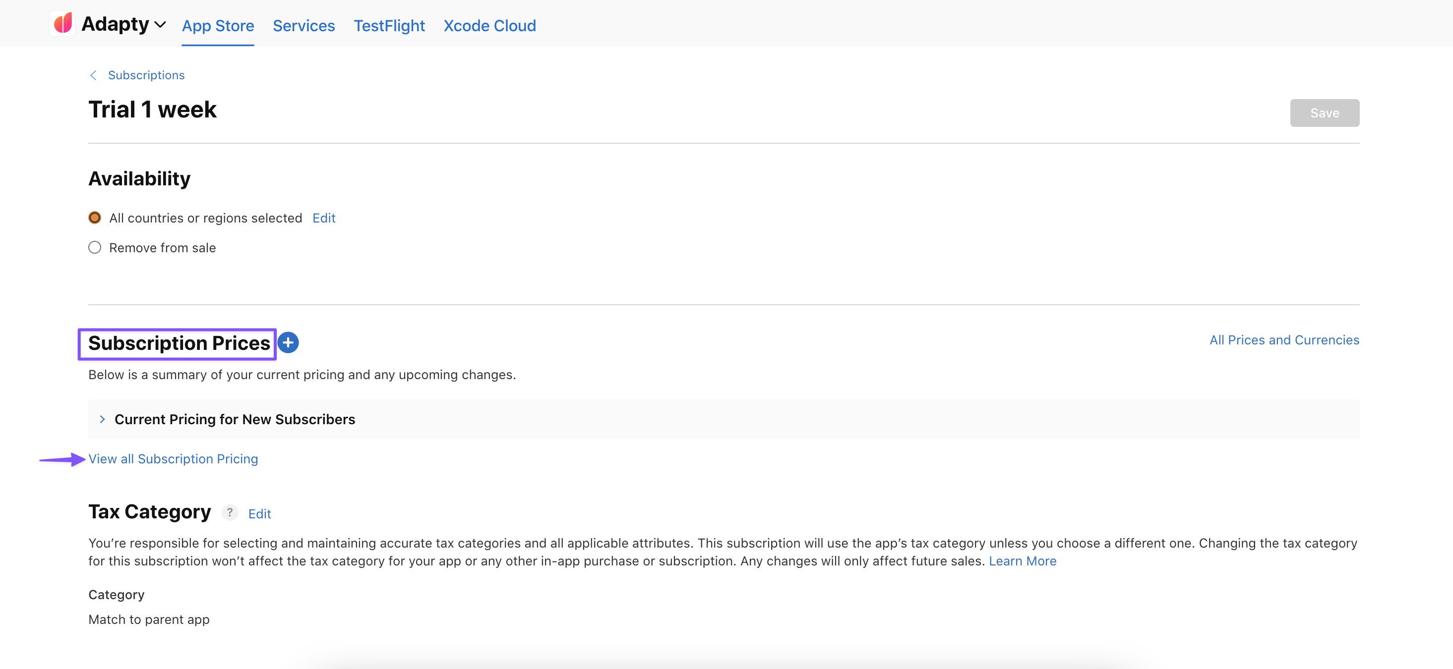Screen dimensions: 1453x669
Task: Click the Save button
Action: tap(1324, 113)
